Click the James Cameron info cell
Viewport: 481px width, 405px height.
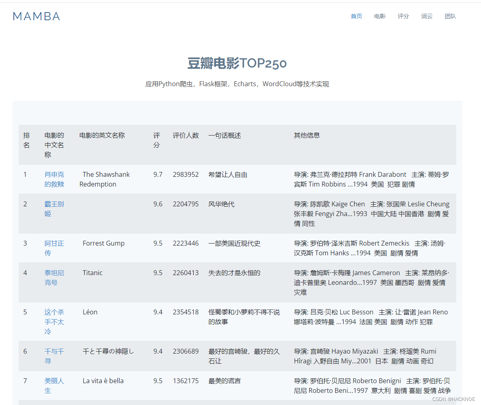pyautogui.click(x=372, y=282)
